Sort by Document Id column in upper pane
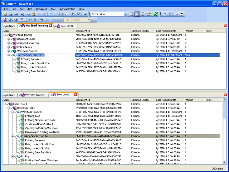Viewport: 229px width, 172px height. 103,31
